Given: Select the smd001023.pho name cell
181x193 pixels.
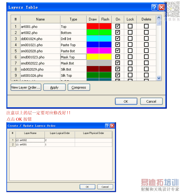Looking at the screenshot, I should [40, 57].
